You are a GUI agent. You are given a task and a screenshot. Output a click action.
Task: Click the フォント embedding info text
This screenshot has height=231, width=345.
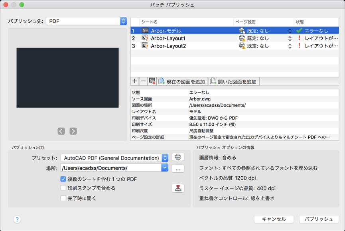[258, 168]
